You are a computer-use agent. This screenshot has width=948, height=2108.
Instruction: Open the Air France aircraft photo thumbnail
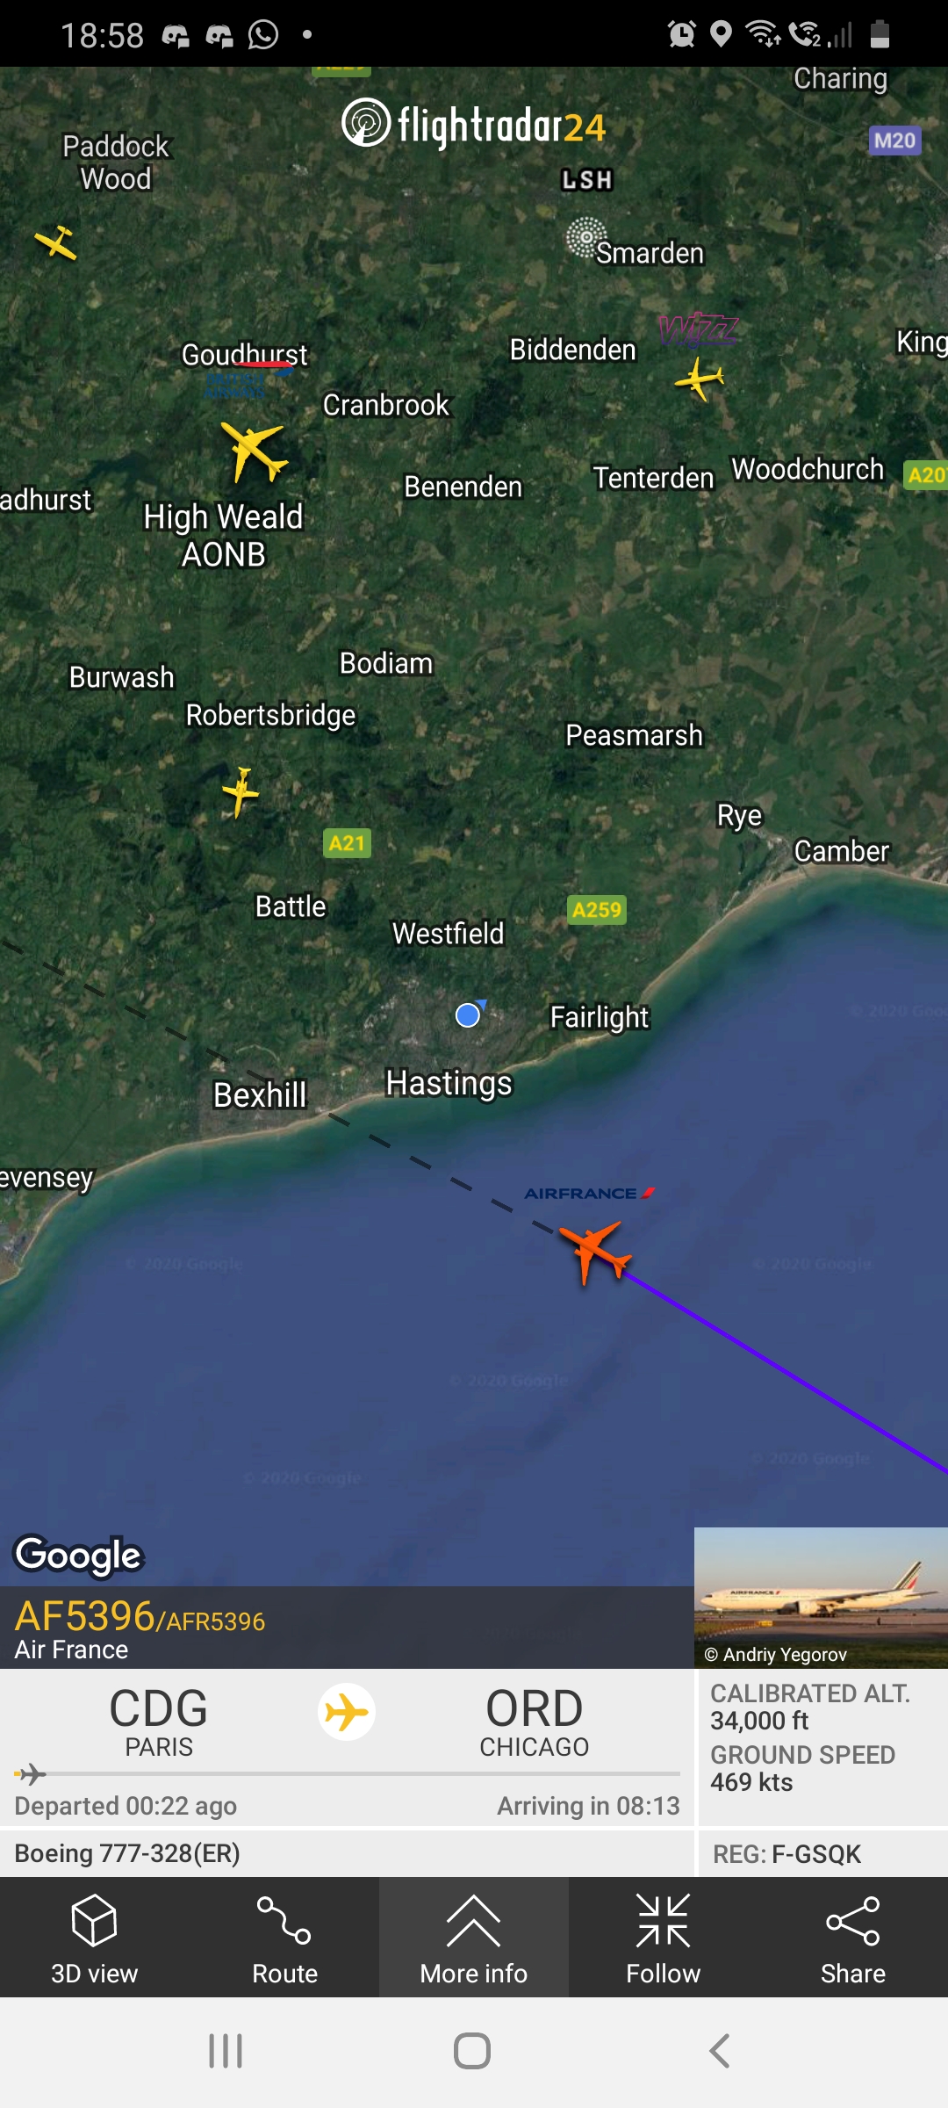[x=821, y=1598]
